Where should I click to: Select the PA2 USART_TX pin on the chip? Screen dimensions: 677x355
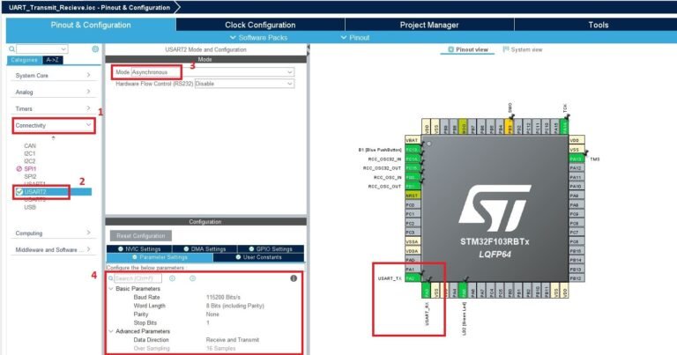411,278
